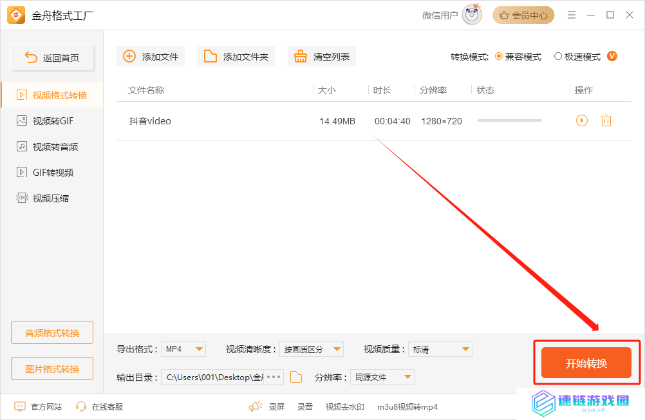Switch to 视频转音频 tab
The height and width of the screenshot is (420, 645).
(x=52, y=147)
